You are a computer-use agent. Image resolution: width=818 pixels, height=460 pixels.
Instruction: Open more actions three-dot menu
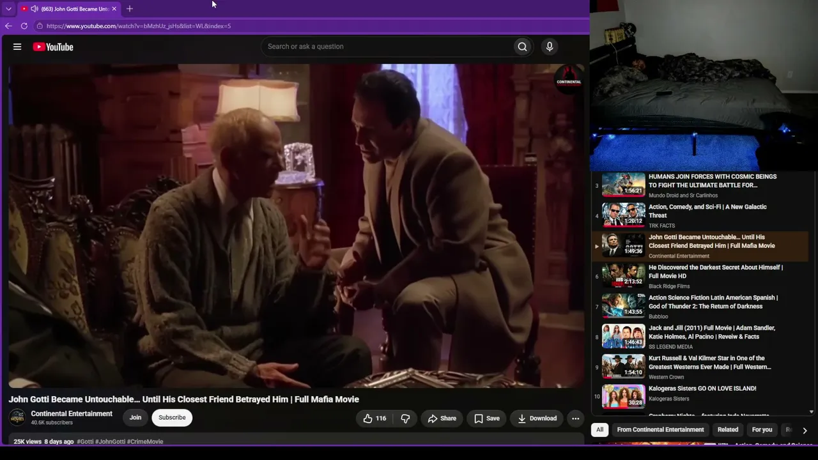coord(575,418)
